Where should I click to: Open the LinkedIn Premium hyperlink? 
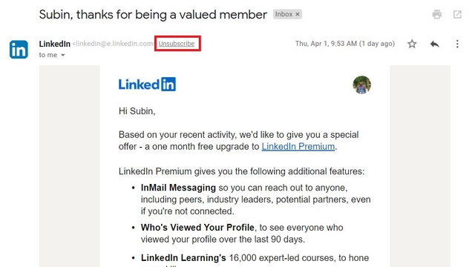[x=298, y=147]
